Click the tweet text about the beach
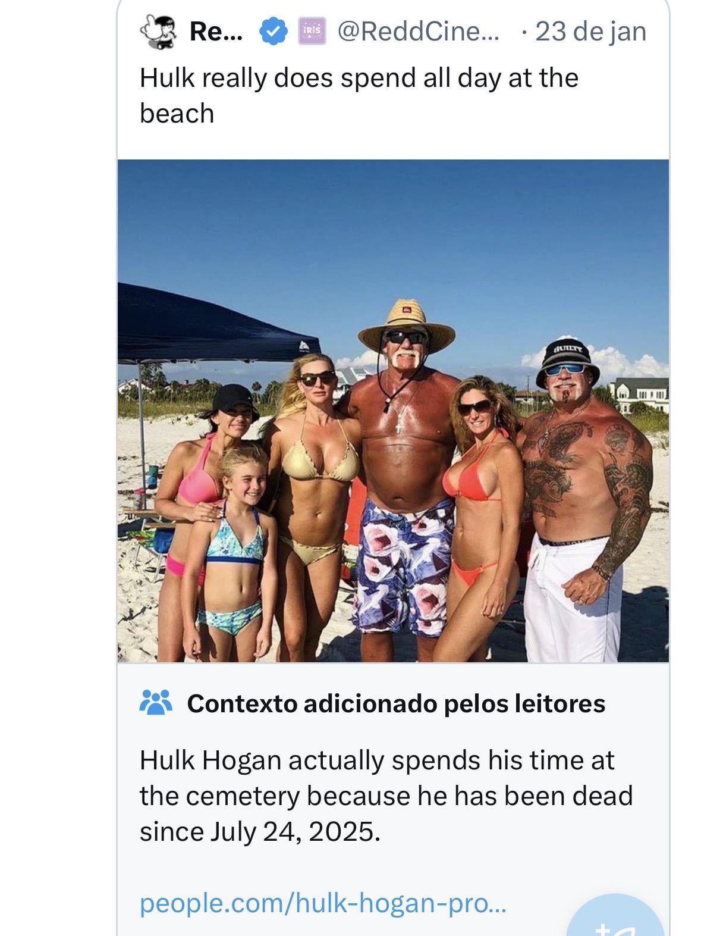Screen dimensions: 701x936 pyautogui.click(x=359, y=95)
